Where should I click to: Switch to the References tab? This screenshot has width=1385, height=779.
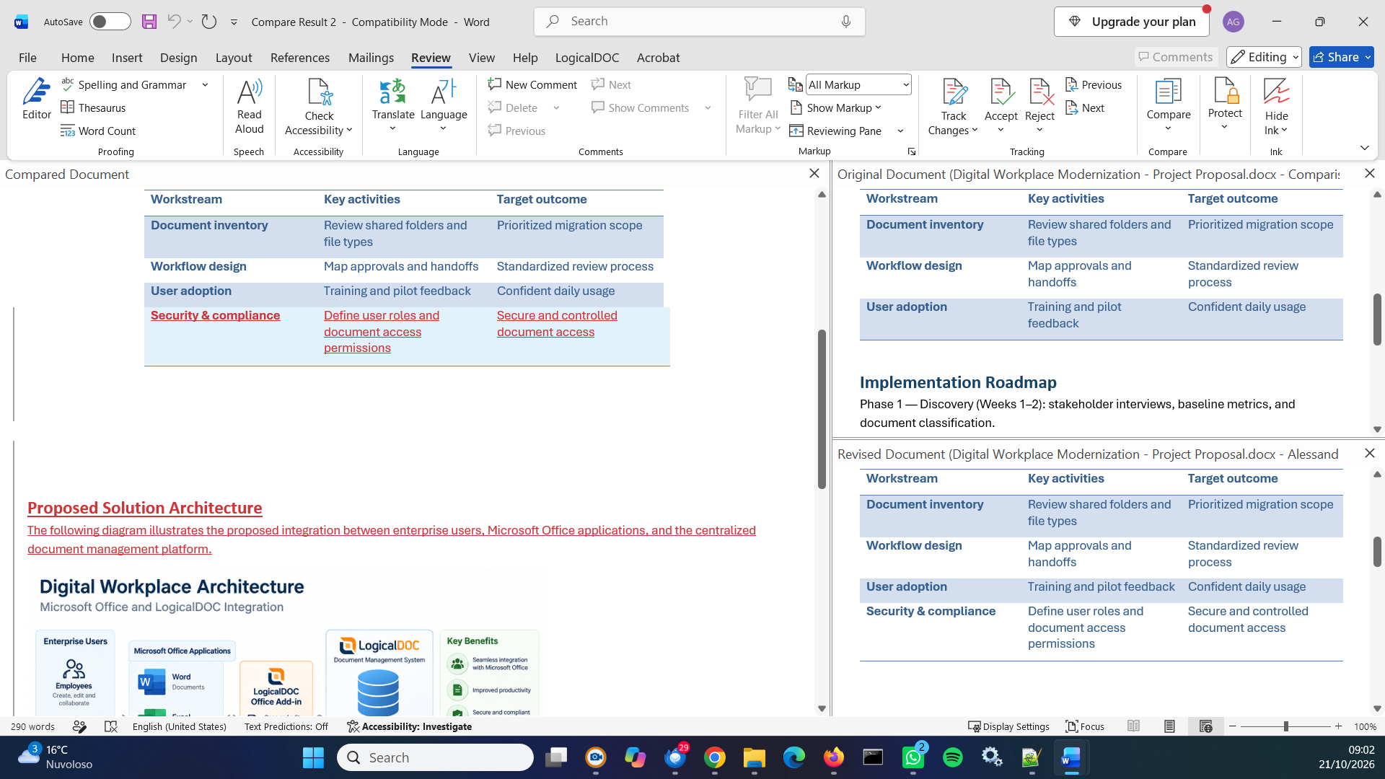pyautogui.click(x=299, y=58)
